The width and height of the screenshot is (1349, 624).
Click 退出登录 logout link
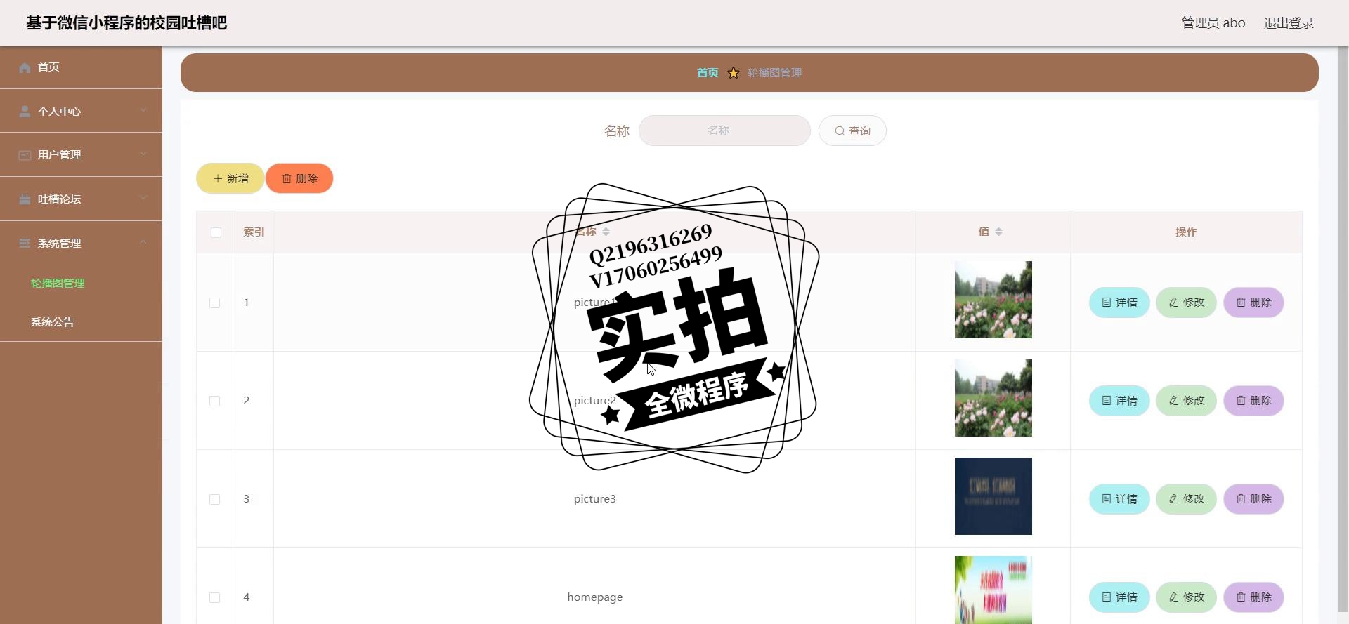1289,23
